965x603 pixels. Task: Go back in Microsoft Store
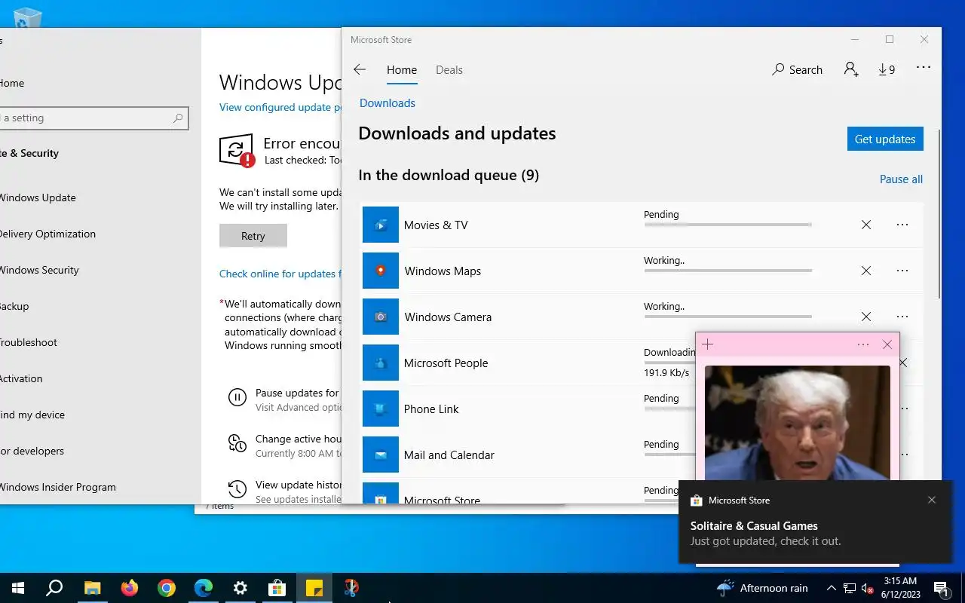tap(360, 69)
